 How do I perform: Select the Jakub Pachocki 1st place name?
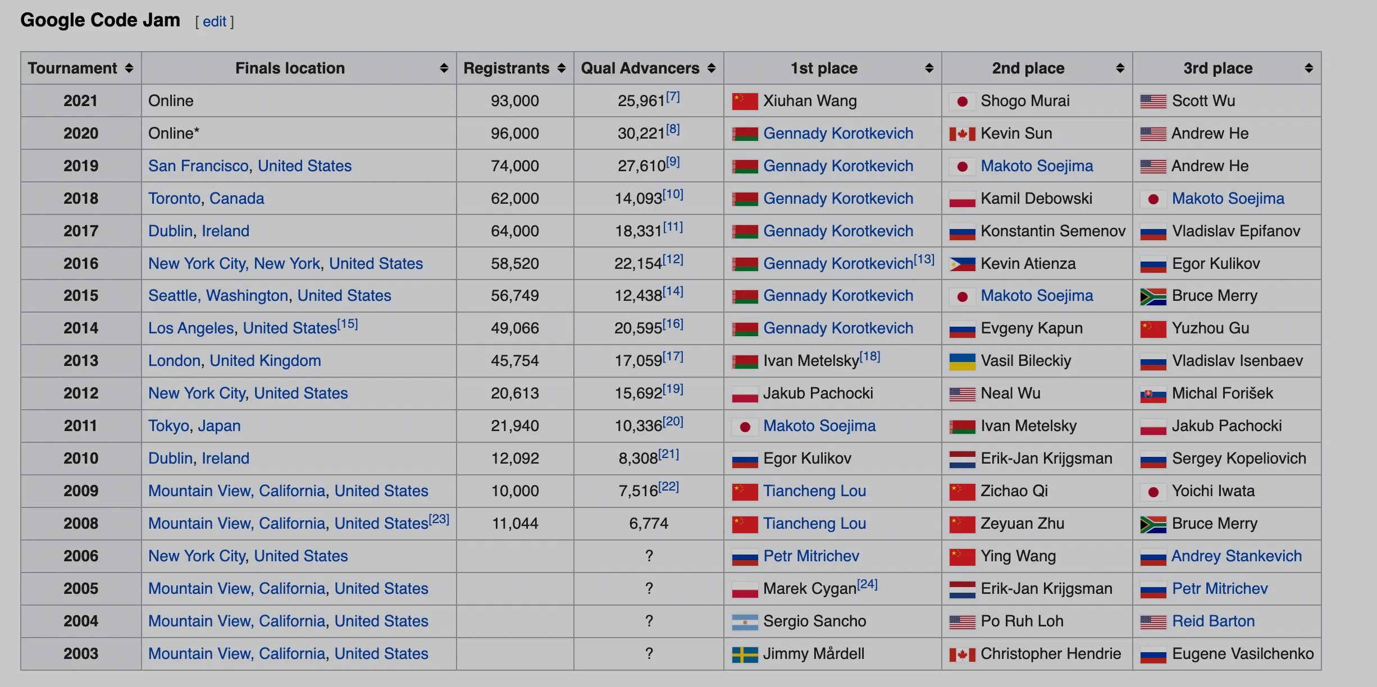pyautogui.click(x=818, y=393)
